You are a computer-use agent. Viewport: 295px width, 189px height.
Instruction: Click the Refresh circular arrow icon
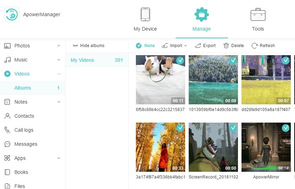click(255, 46)
